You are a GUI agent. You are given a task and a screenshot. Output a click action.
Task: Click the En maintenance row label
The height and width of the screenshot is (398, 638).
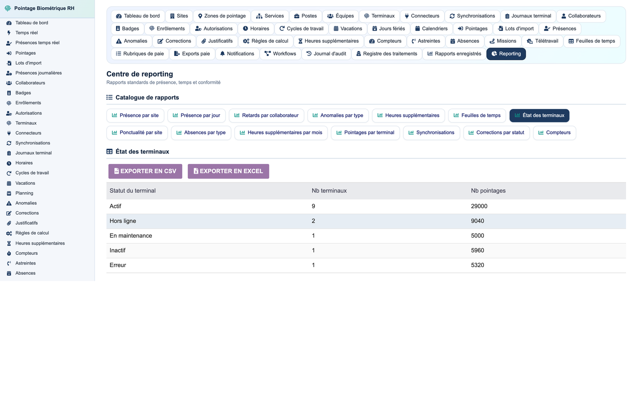click(131, 236)
